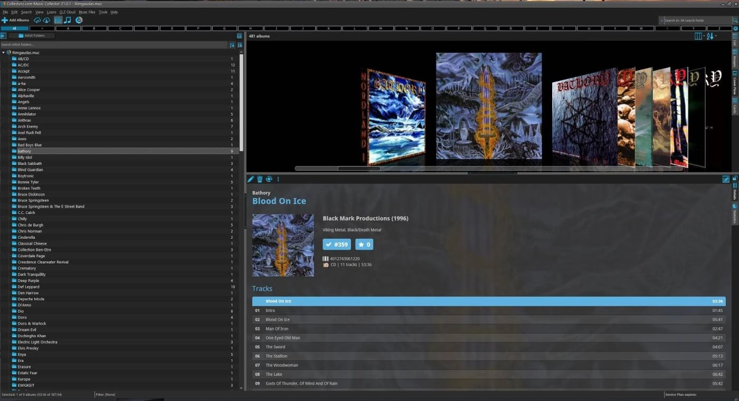
Task: Click the Blood On Ice disc header row
Action: coord(489,301)
